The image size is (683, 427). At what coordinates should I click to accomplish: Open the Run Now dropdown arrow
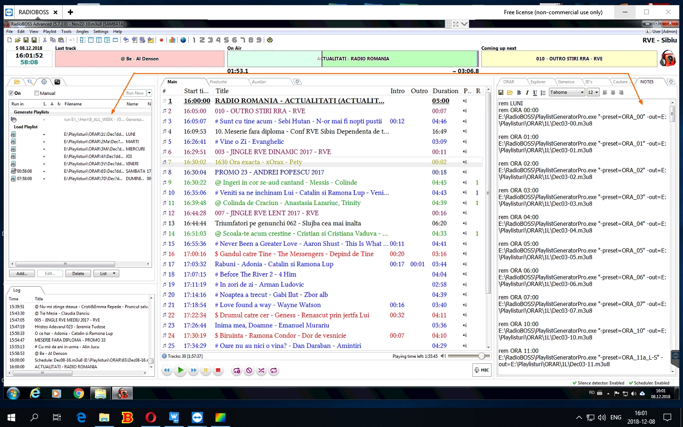click(149, 93)
